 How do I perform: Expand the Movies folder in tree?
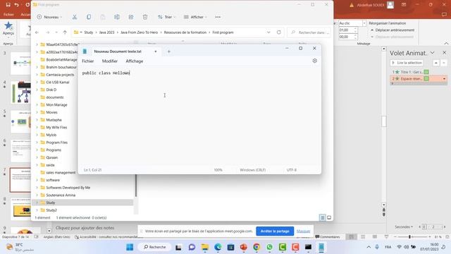click(37, 112)
